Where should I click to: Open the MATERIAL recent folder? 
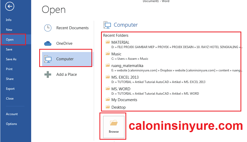point(120,42)
